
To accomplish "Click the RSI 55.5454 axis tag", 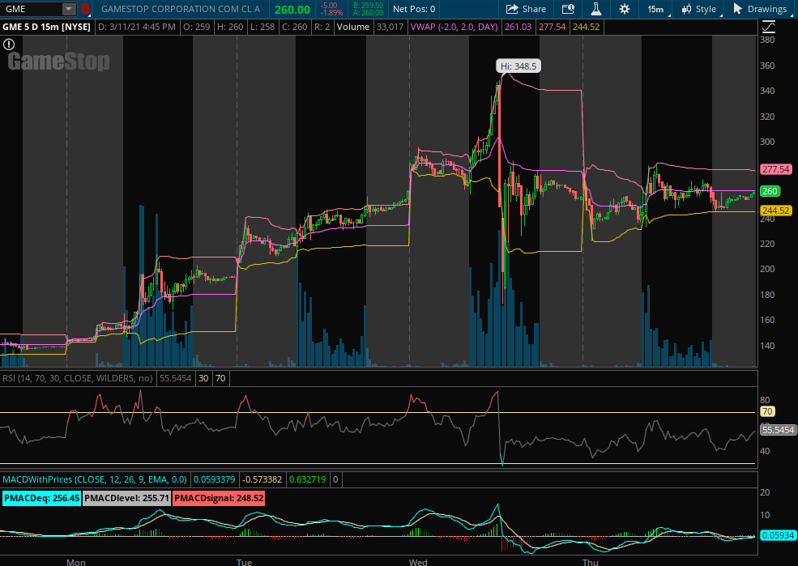I will pos(778,430).
